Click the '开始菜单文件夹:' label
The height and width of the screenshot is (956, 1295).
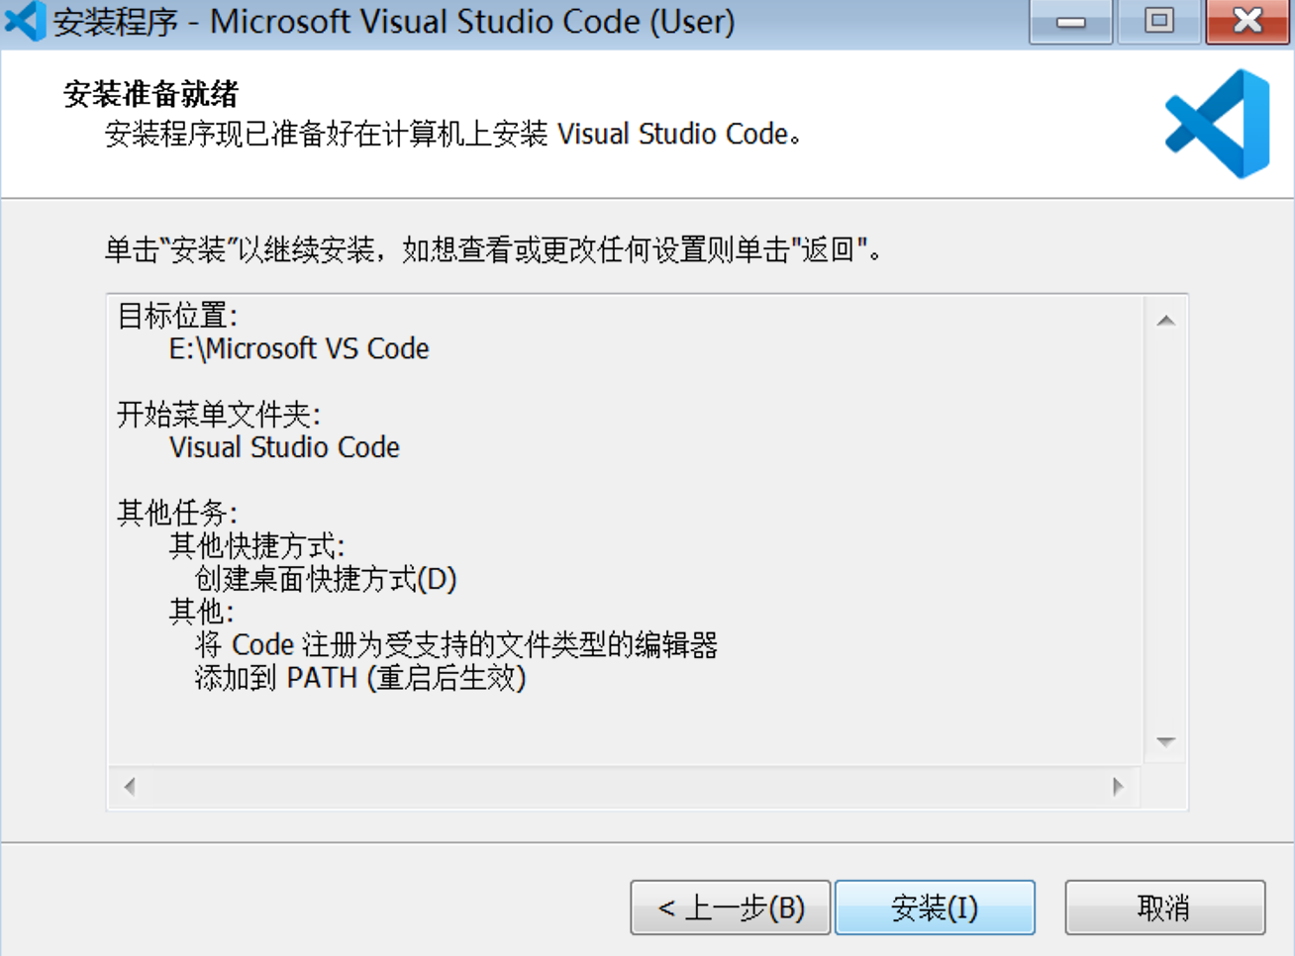point(219,414)
